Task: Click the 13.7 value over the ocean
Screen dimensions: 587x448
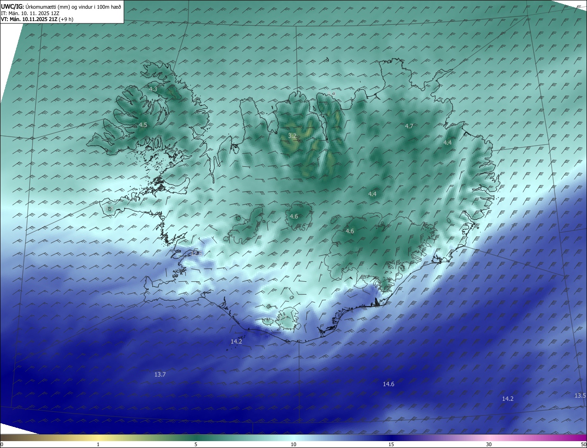Action: [160, 374]
